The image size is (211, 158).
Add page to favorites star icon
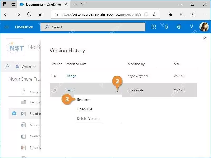tap(154, 14)
